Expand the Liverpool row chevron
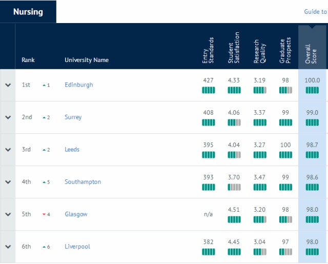Screen dimensions: 328x264 (8, 247)
